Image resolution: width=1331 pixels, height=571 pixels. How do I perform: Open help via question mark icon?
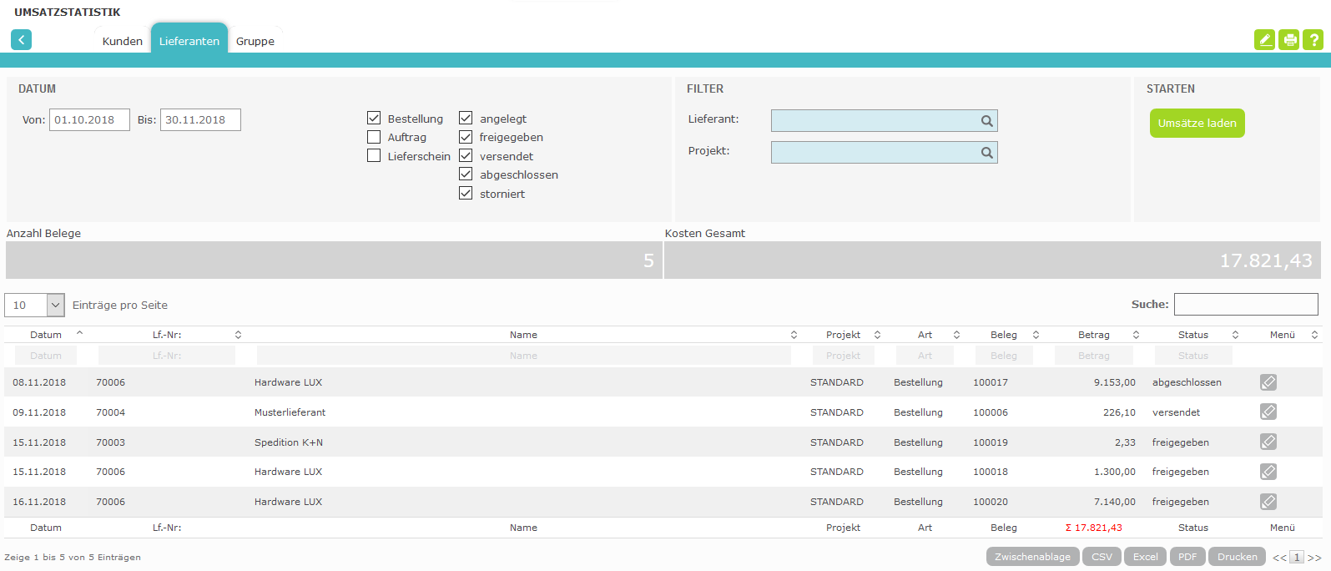point(1313,39)
